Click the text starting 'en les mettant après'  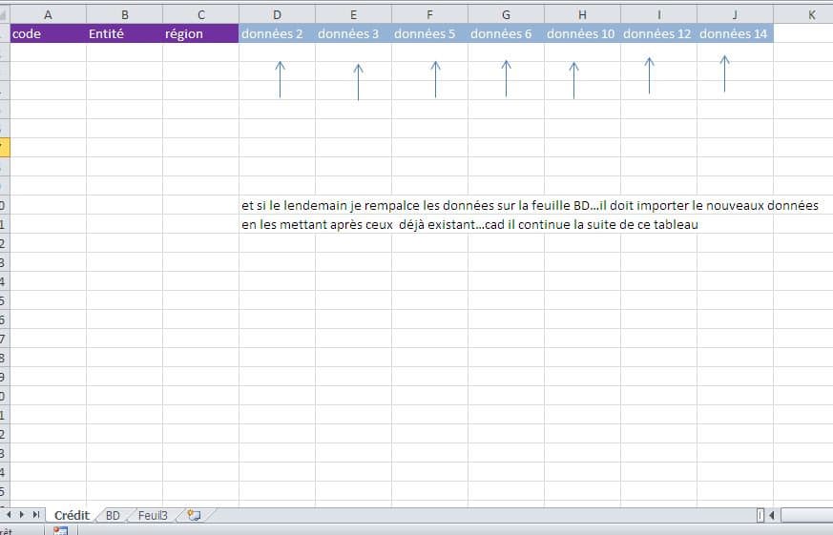click(x=469, y=224)
